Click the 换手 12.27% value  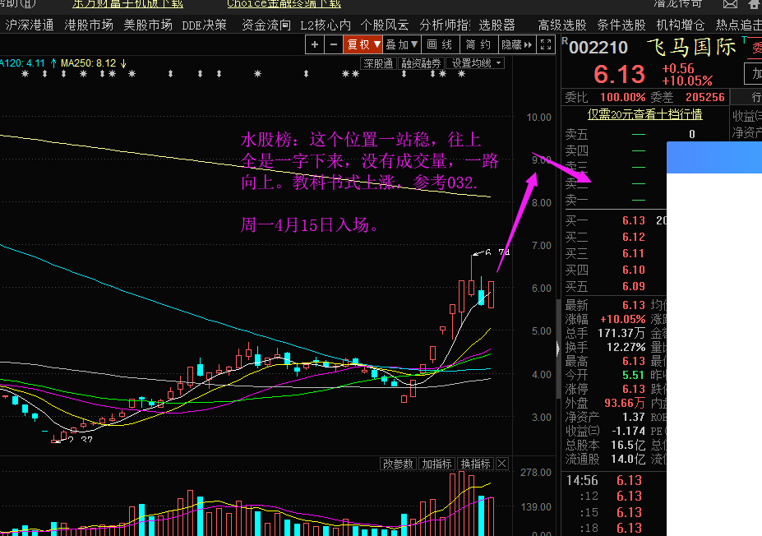626,348
